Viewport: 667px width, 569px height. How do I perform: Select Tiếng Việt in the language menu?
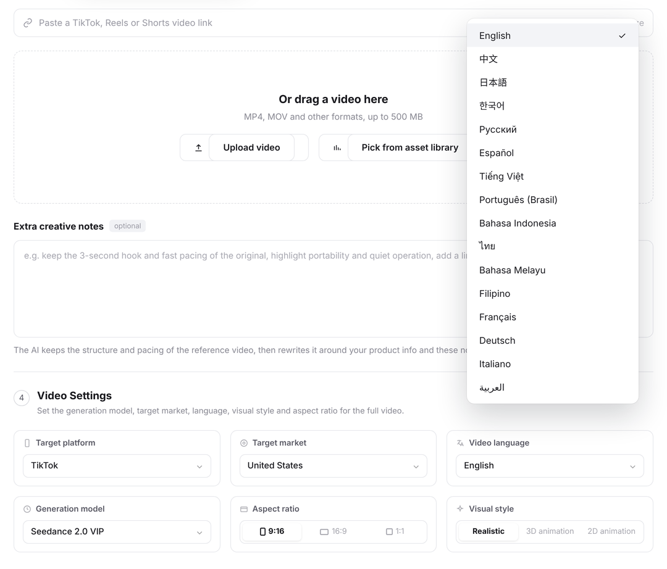click(553, 177)
